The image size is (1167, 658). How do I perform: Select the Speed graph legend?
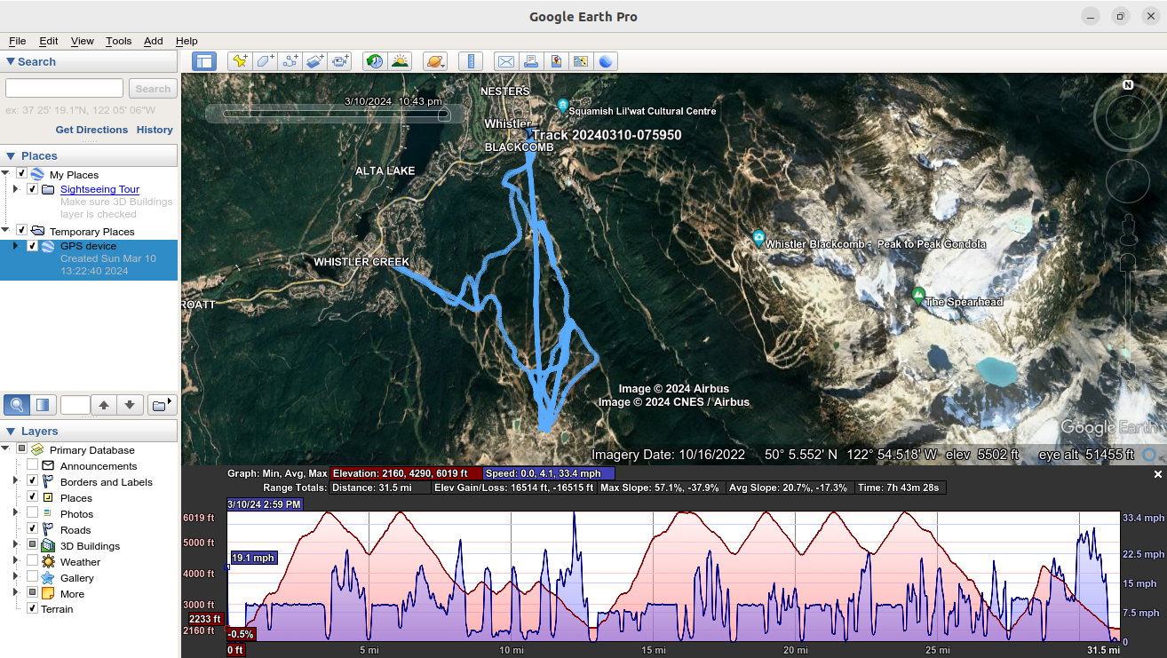click(x=549, y=473)
